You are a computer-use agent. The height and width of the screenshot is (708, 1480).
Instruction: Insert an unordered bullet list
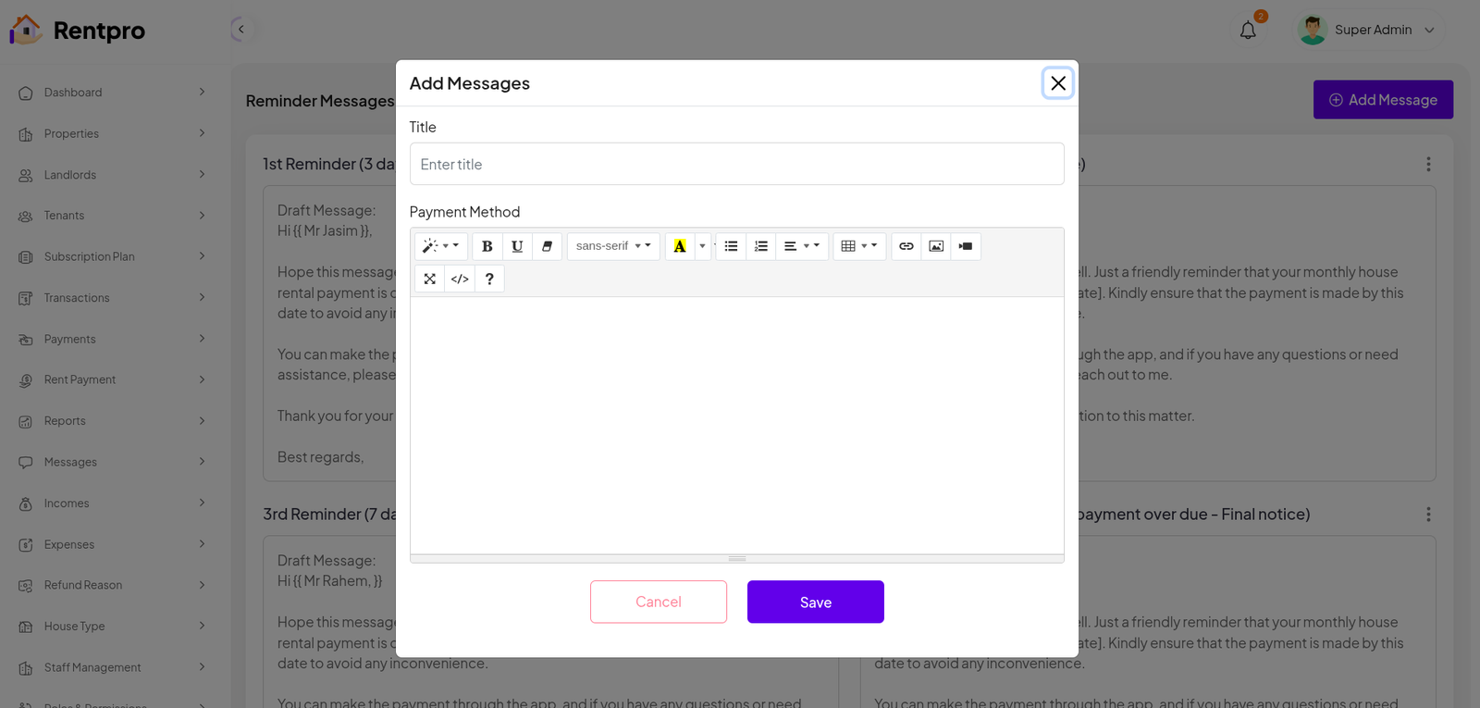click(731, 246)
